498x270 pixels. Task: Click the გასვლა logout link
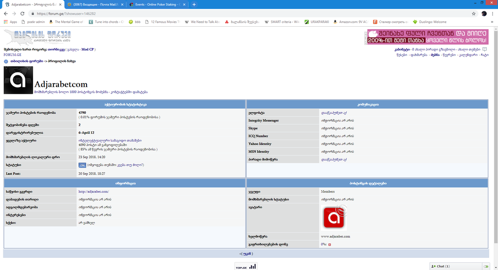(73, 50)
